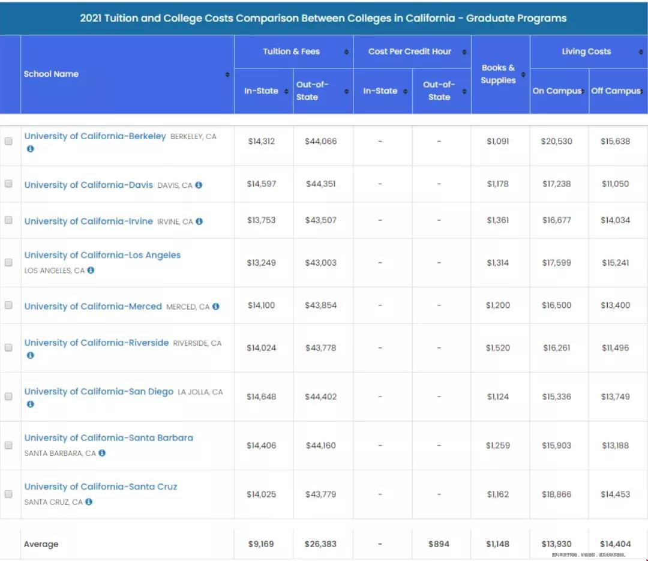Click the Tuition & Fees header label
The width and height of the screenshot is (648, 561).
point(292,51)
